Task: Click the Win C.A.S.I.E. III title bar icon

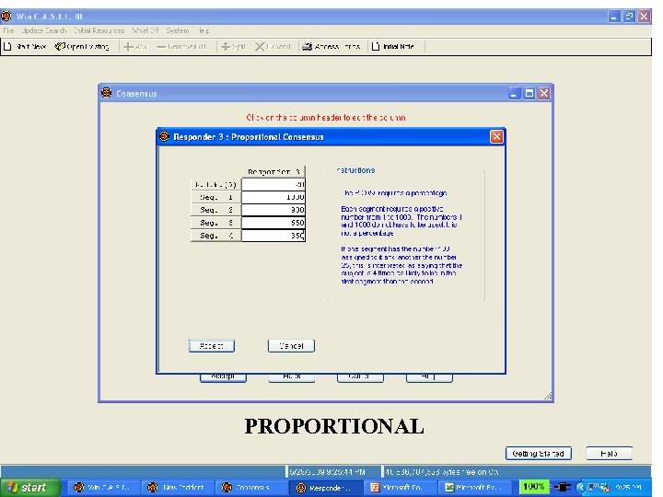Action: 6,17
